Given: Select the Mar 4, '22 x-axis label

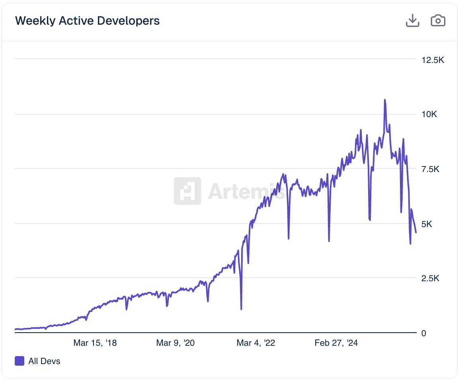Looking at the screenshot, I should click(x=255, y=343).
